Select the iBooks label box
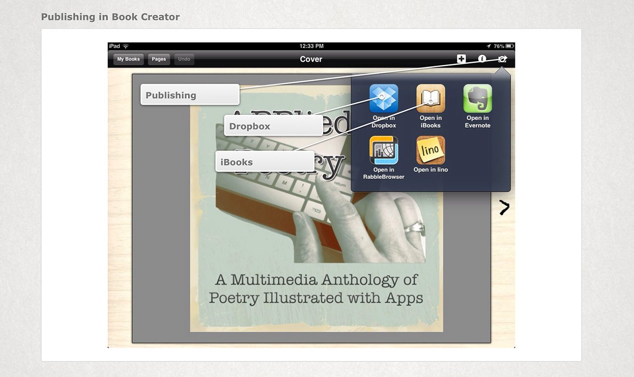The width and height of the screenshot is (634, 377). coord(265,162)
